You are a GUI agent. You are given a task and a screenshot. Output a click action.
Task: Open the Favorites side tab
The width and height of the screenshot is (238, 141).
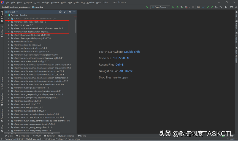tap(2, 99)
